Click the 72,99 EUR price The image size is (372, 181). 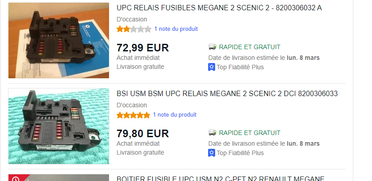click(142, 48)
